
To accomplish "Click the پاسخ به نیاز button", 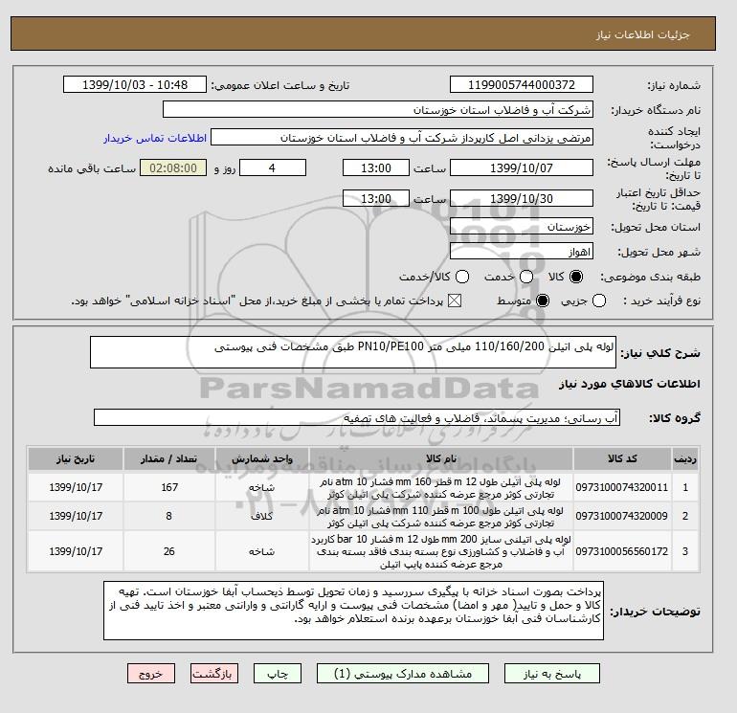I will pyautogui.click(x=552, y=674).
